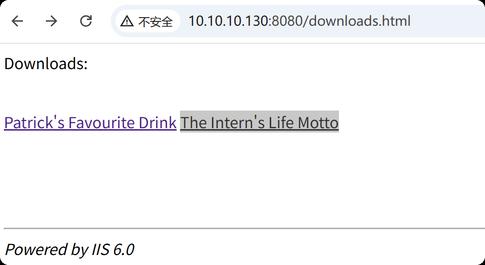
Task: Open the Patrick's Favourite Drink link
Action: tap(90, 122)
